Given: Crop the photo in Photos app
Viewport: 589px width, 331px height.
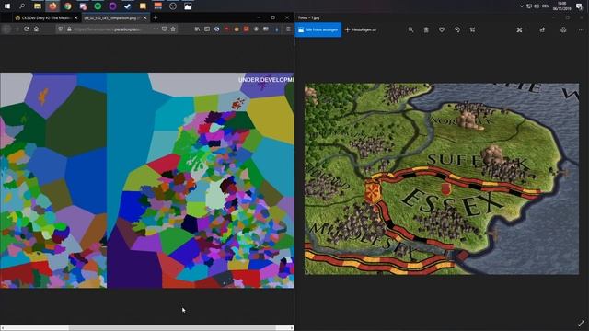Looking at the screenshot, I should 472,29.
